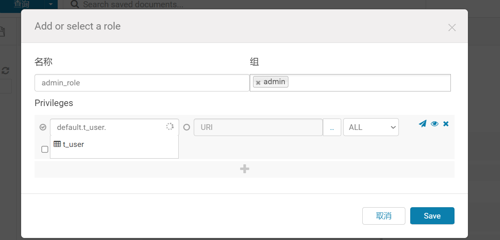Click the 查询 menu button

(x=22, y=4)
